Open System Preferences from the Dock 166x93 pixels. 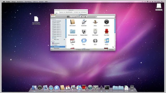[96, 88]
